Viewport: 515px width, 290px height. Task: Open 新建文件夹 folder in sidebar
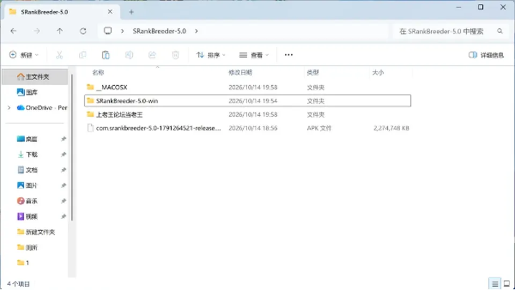(x=35, y=232)
